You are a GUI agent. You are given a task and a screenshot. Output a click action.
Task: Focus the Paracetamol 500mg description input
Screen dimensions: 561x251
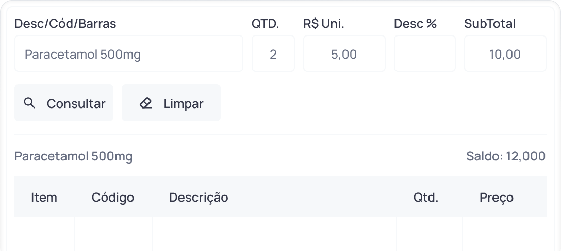pyautogui.click(x=128, y=54)
